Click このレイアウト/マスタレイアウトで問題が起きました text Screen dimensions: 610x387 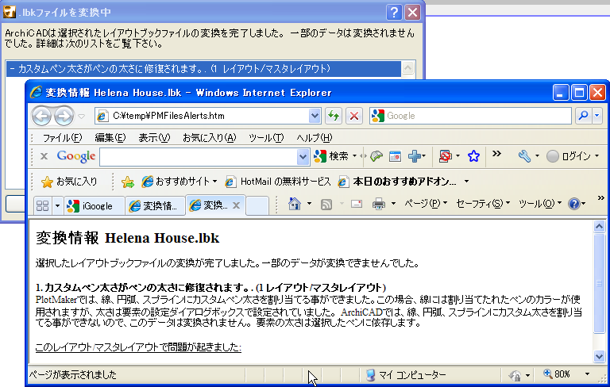138,347
